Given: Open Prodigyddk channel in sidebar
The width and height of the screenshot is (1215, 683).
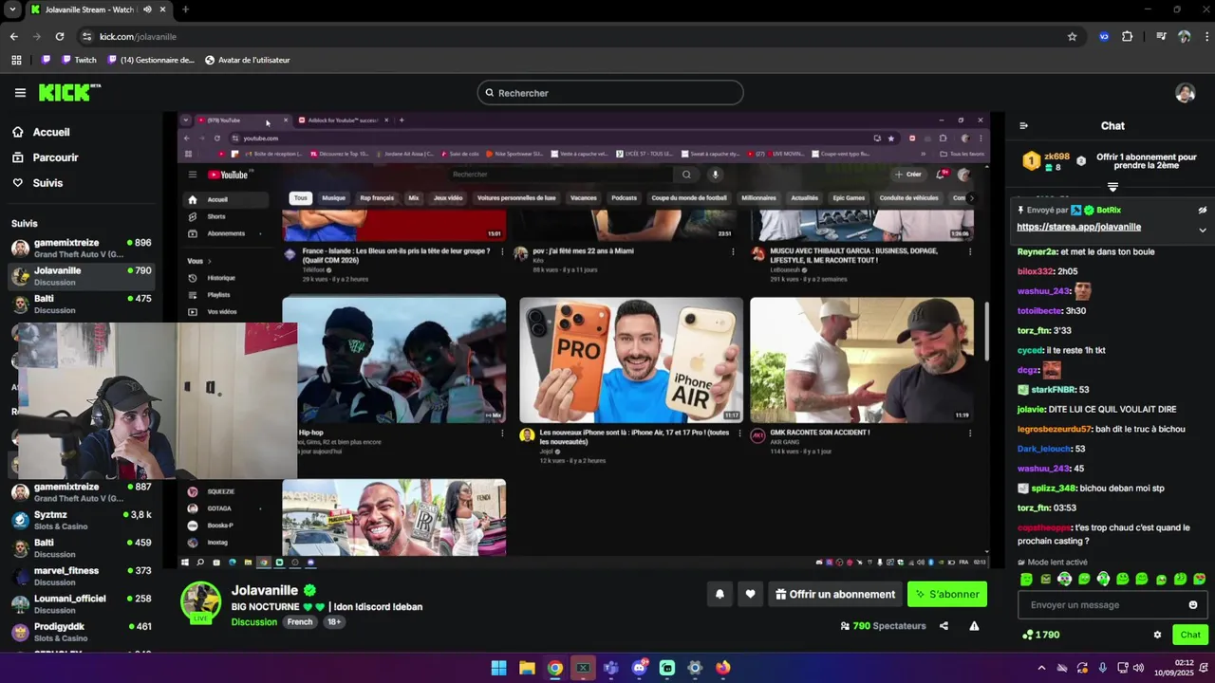Looking at the screenshot, I should (81, 633).
